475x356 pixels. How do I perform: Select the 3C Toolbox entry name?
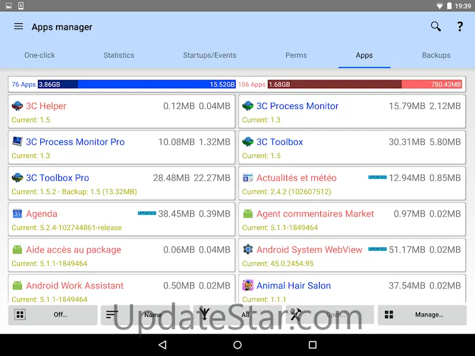click(x=280, y=142)
